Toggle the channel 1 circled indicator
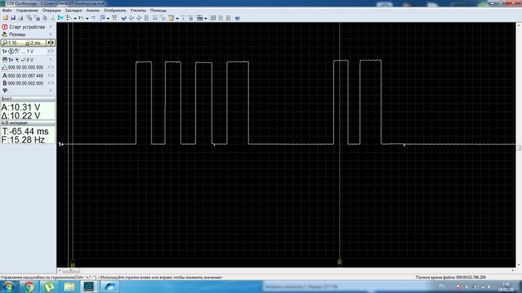 (11, 51)
